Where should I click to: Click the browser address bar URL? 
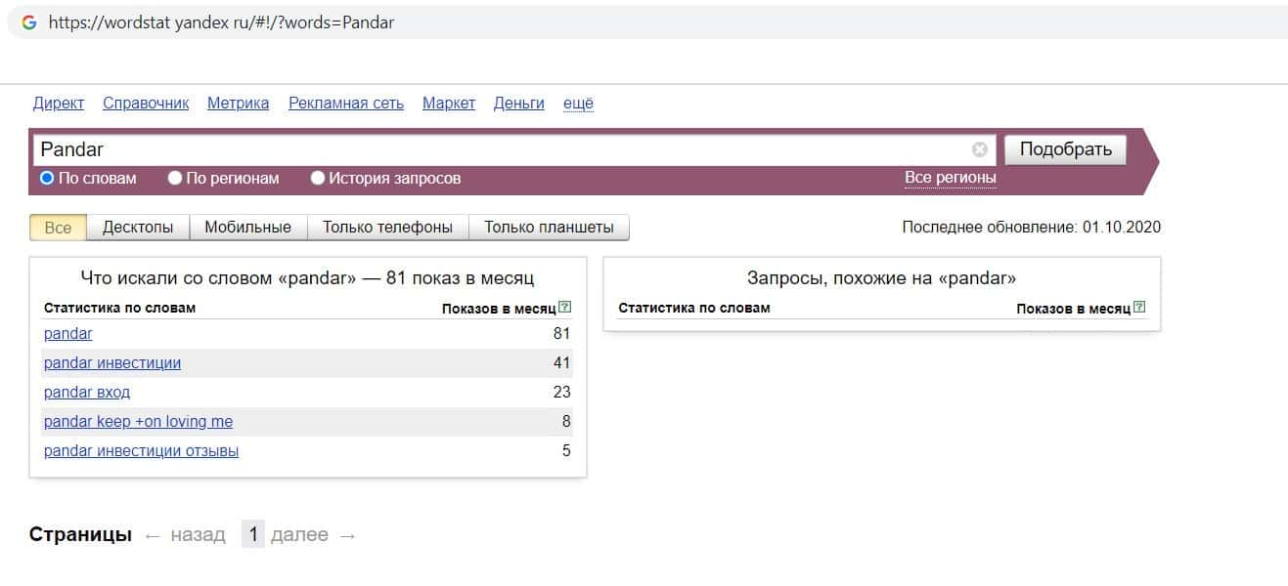tap(221, 21)
